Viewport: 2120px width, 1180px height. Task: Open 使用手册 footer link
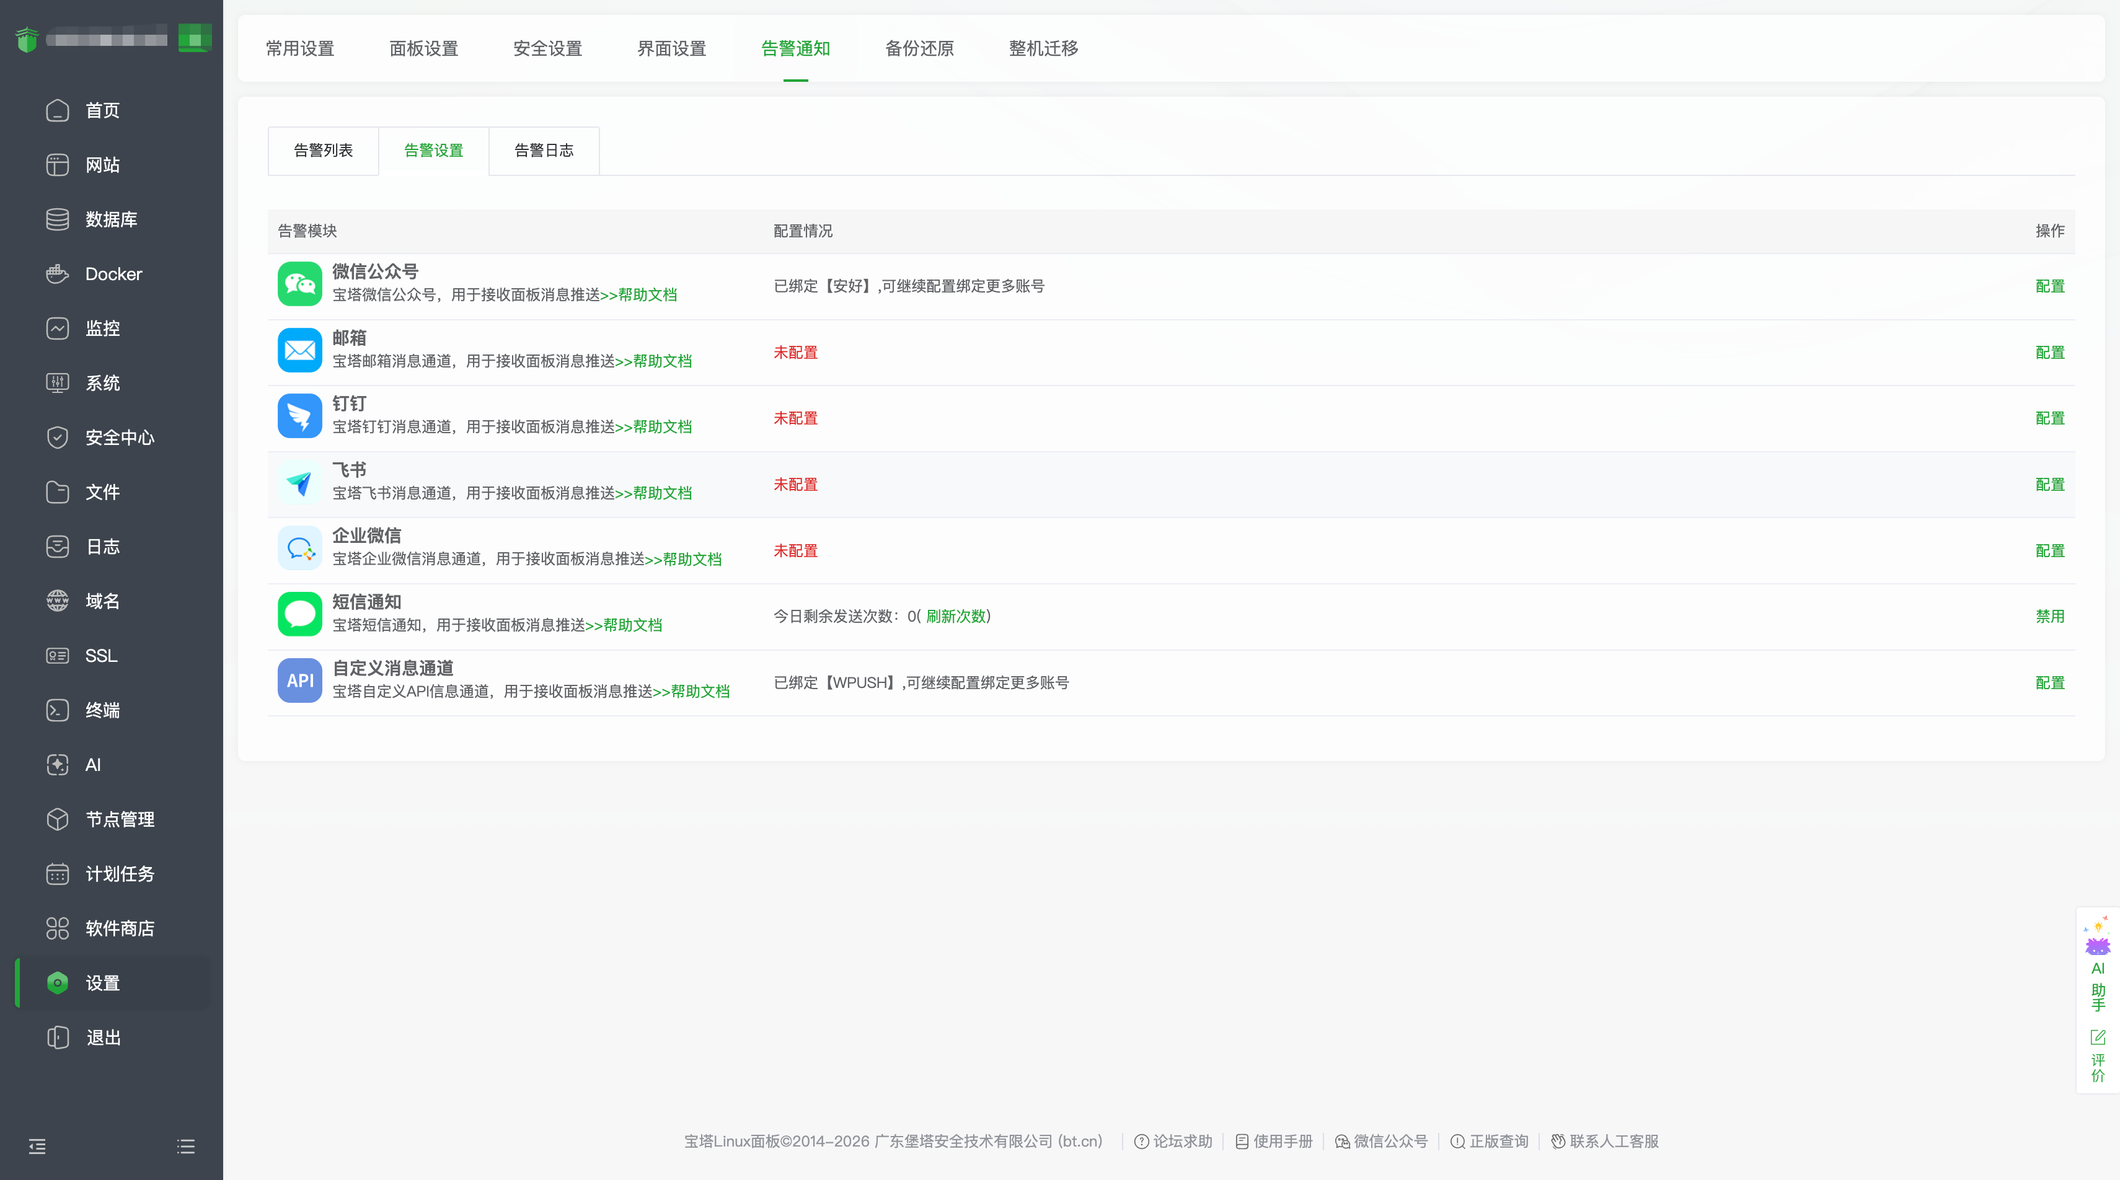pyautogui.click(x=1274, y=1142)
